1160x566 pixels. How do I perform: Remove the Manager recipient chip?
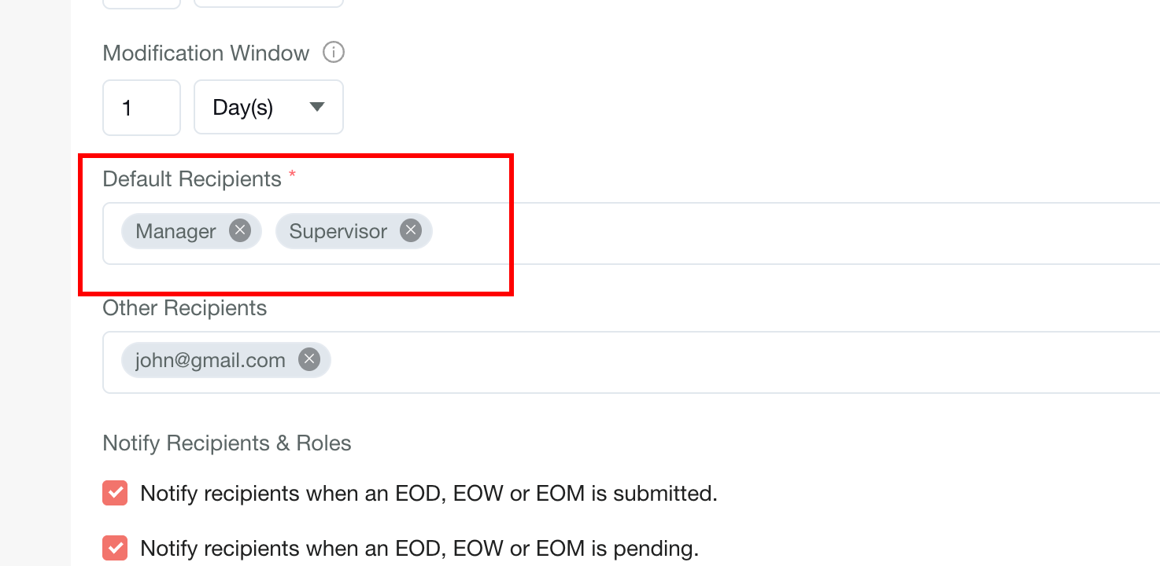pos(240,230)
